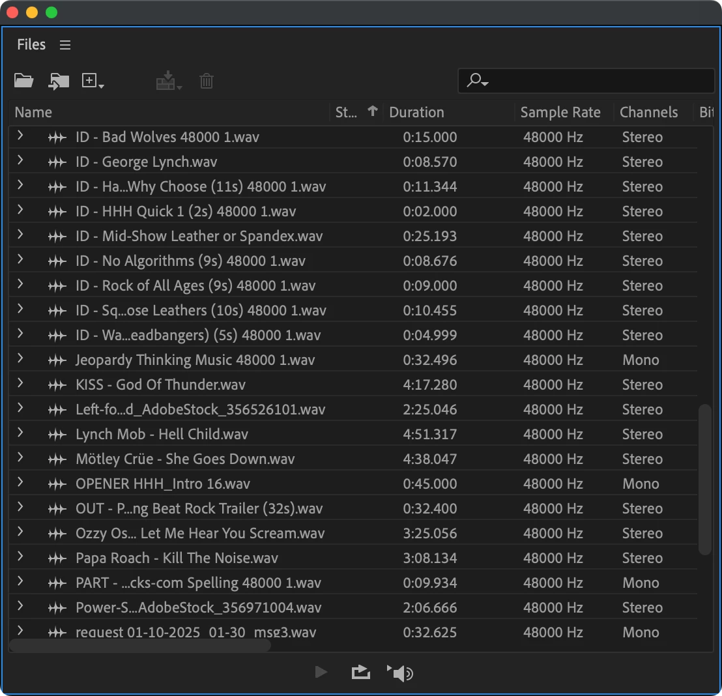The image size is (722, 696).
Task: Click the Open File folder icon
Action: 23,81
